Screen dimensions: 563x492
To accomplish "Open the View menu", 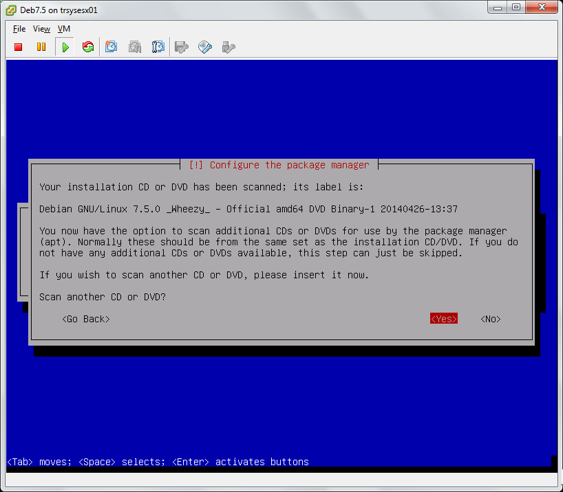I will pos(42,29).
